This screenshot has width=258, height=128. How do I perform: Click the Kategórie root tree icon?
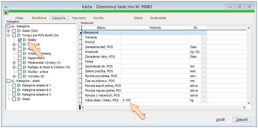click(x=13, y=26)
